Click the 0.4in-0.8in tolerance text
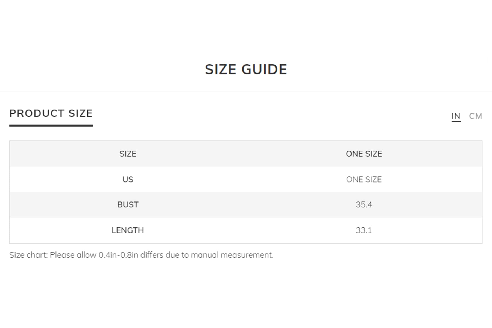Image resolution: width=492 pixels, height=328 pixels. tap(118, 255)
